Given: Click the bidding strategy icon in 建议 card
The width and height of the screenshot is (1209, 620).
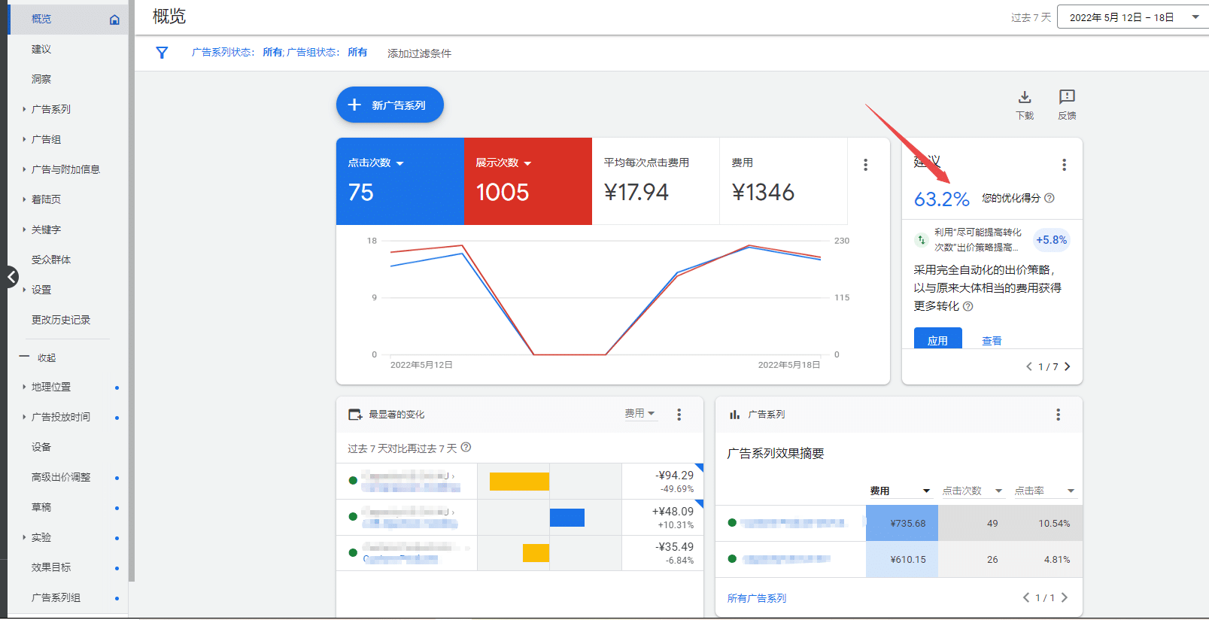Looking at the screenshot, I should pyautogui.click(x=921, y=240).
